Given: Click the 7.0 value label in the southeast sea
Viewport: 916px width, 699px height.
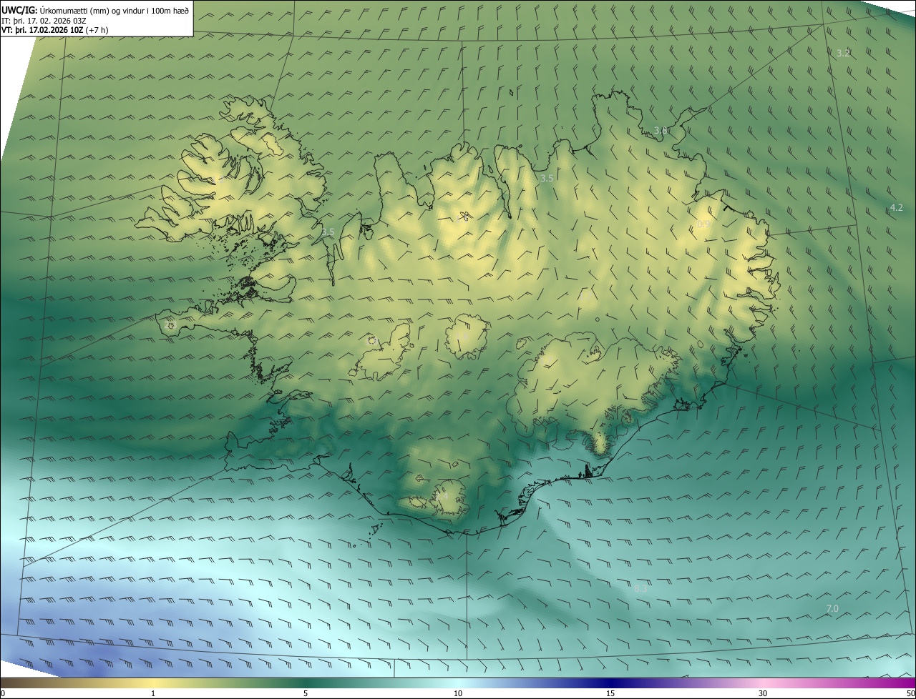Looking at the screenshot, I should point(832,608).
